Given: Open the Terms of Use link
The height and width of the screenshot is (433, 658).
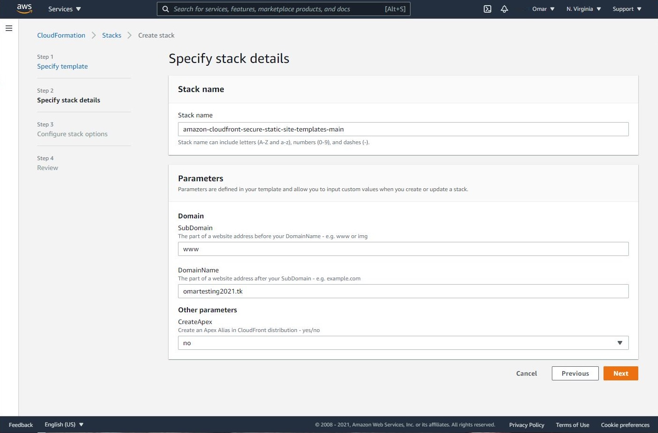Looking at the screenshot, I should 573,425.
